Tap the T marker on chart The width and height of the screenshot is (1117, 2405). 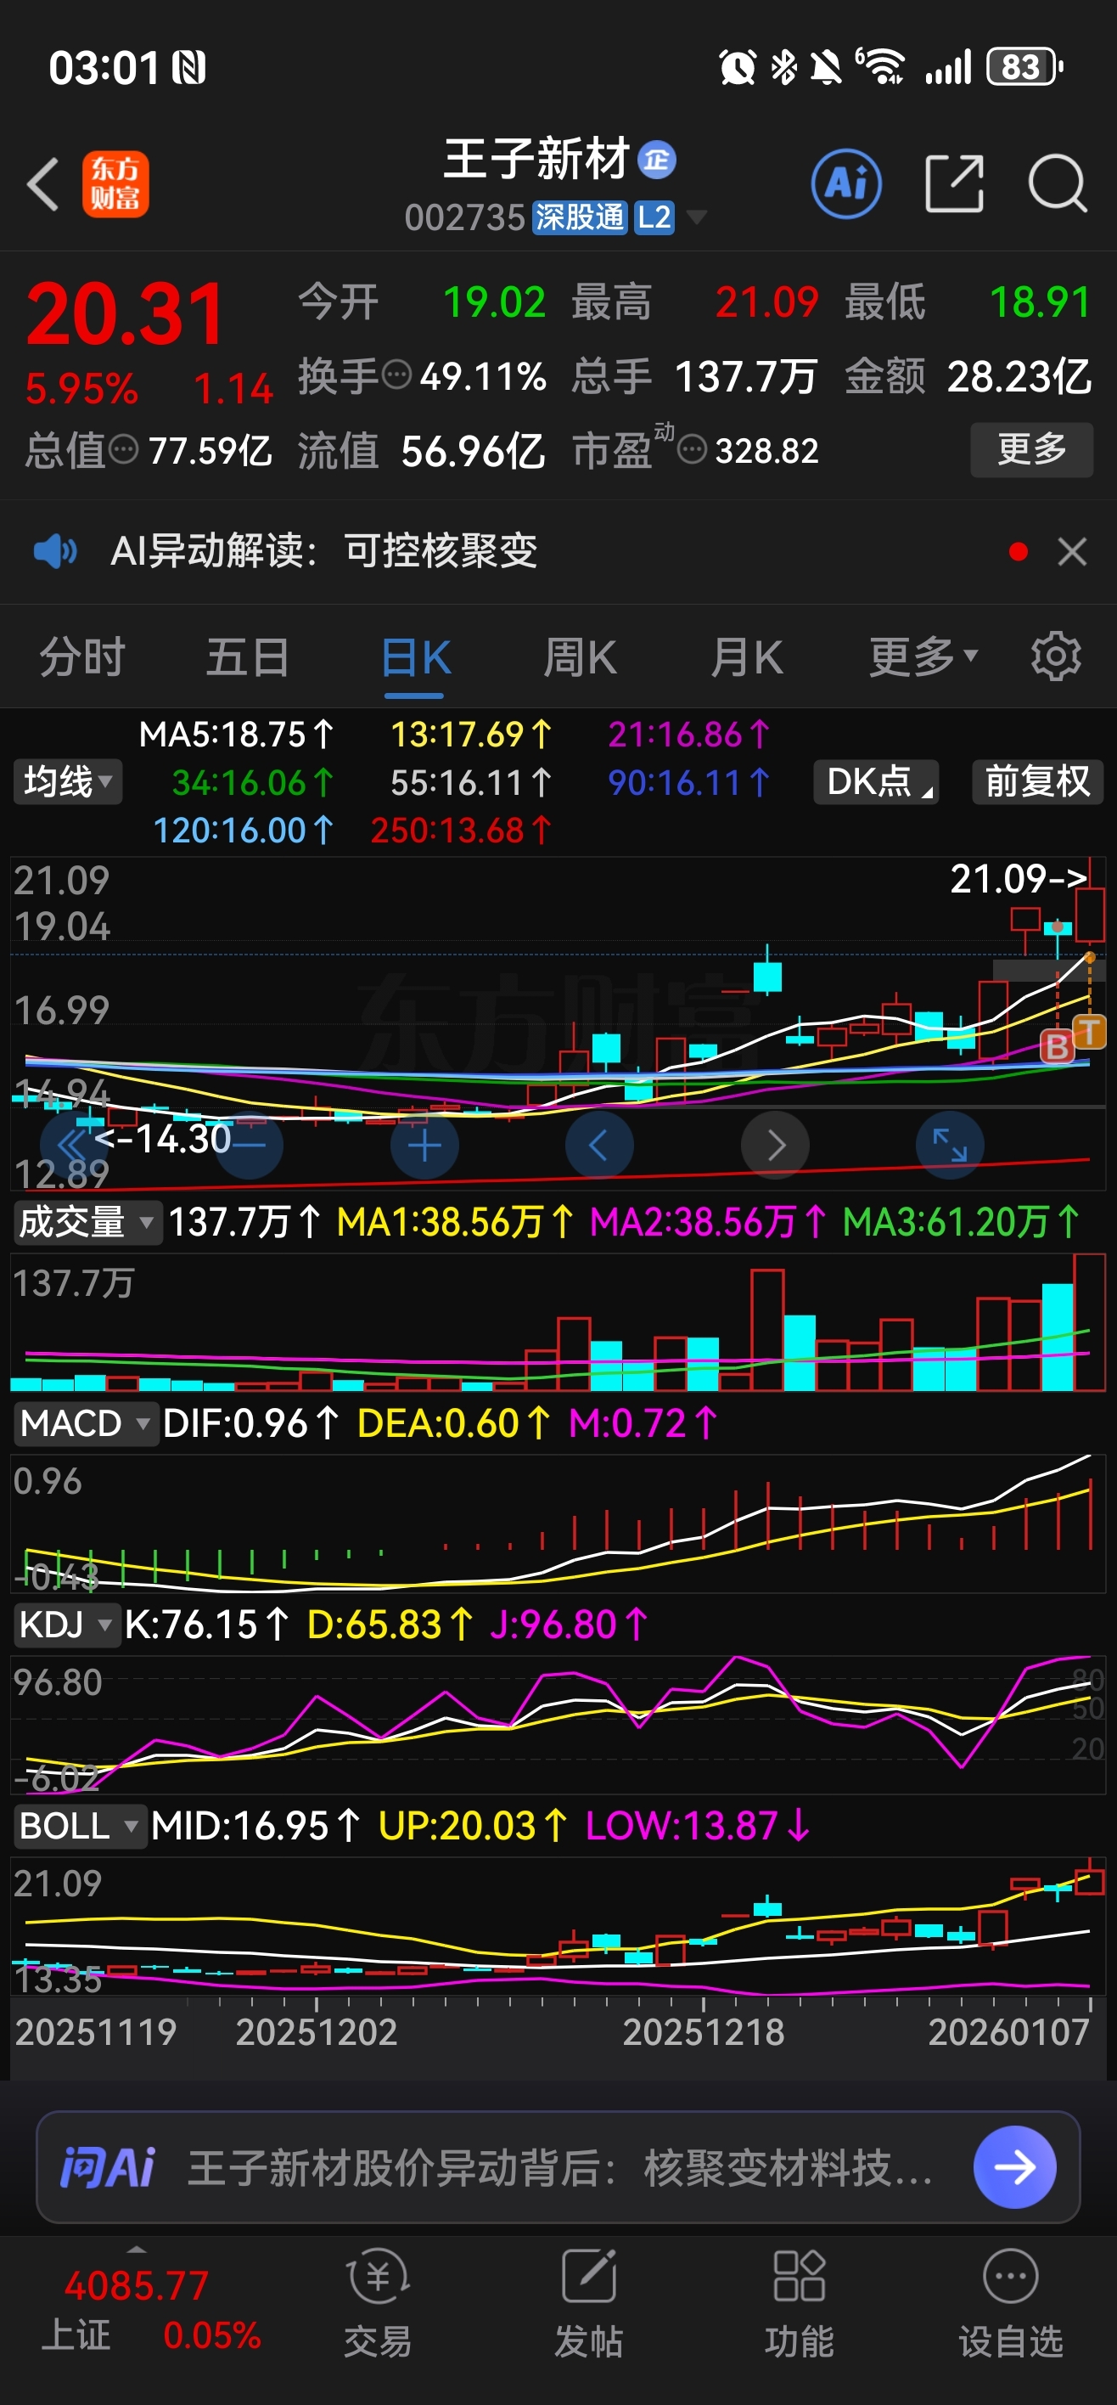point(1090,1032)
